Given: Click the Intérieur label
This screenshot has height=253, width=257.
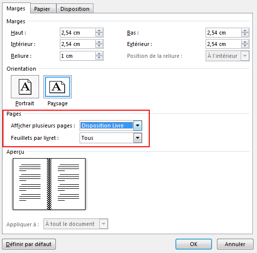Looking at the screenshot, I should pos(23,44).
